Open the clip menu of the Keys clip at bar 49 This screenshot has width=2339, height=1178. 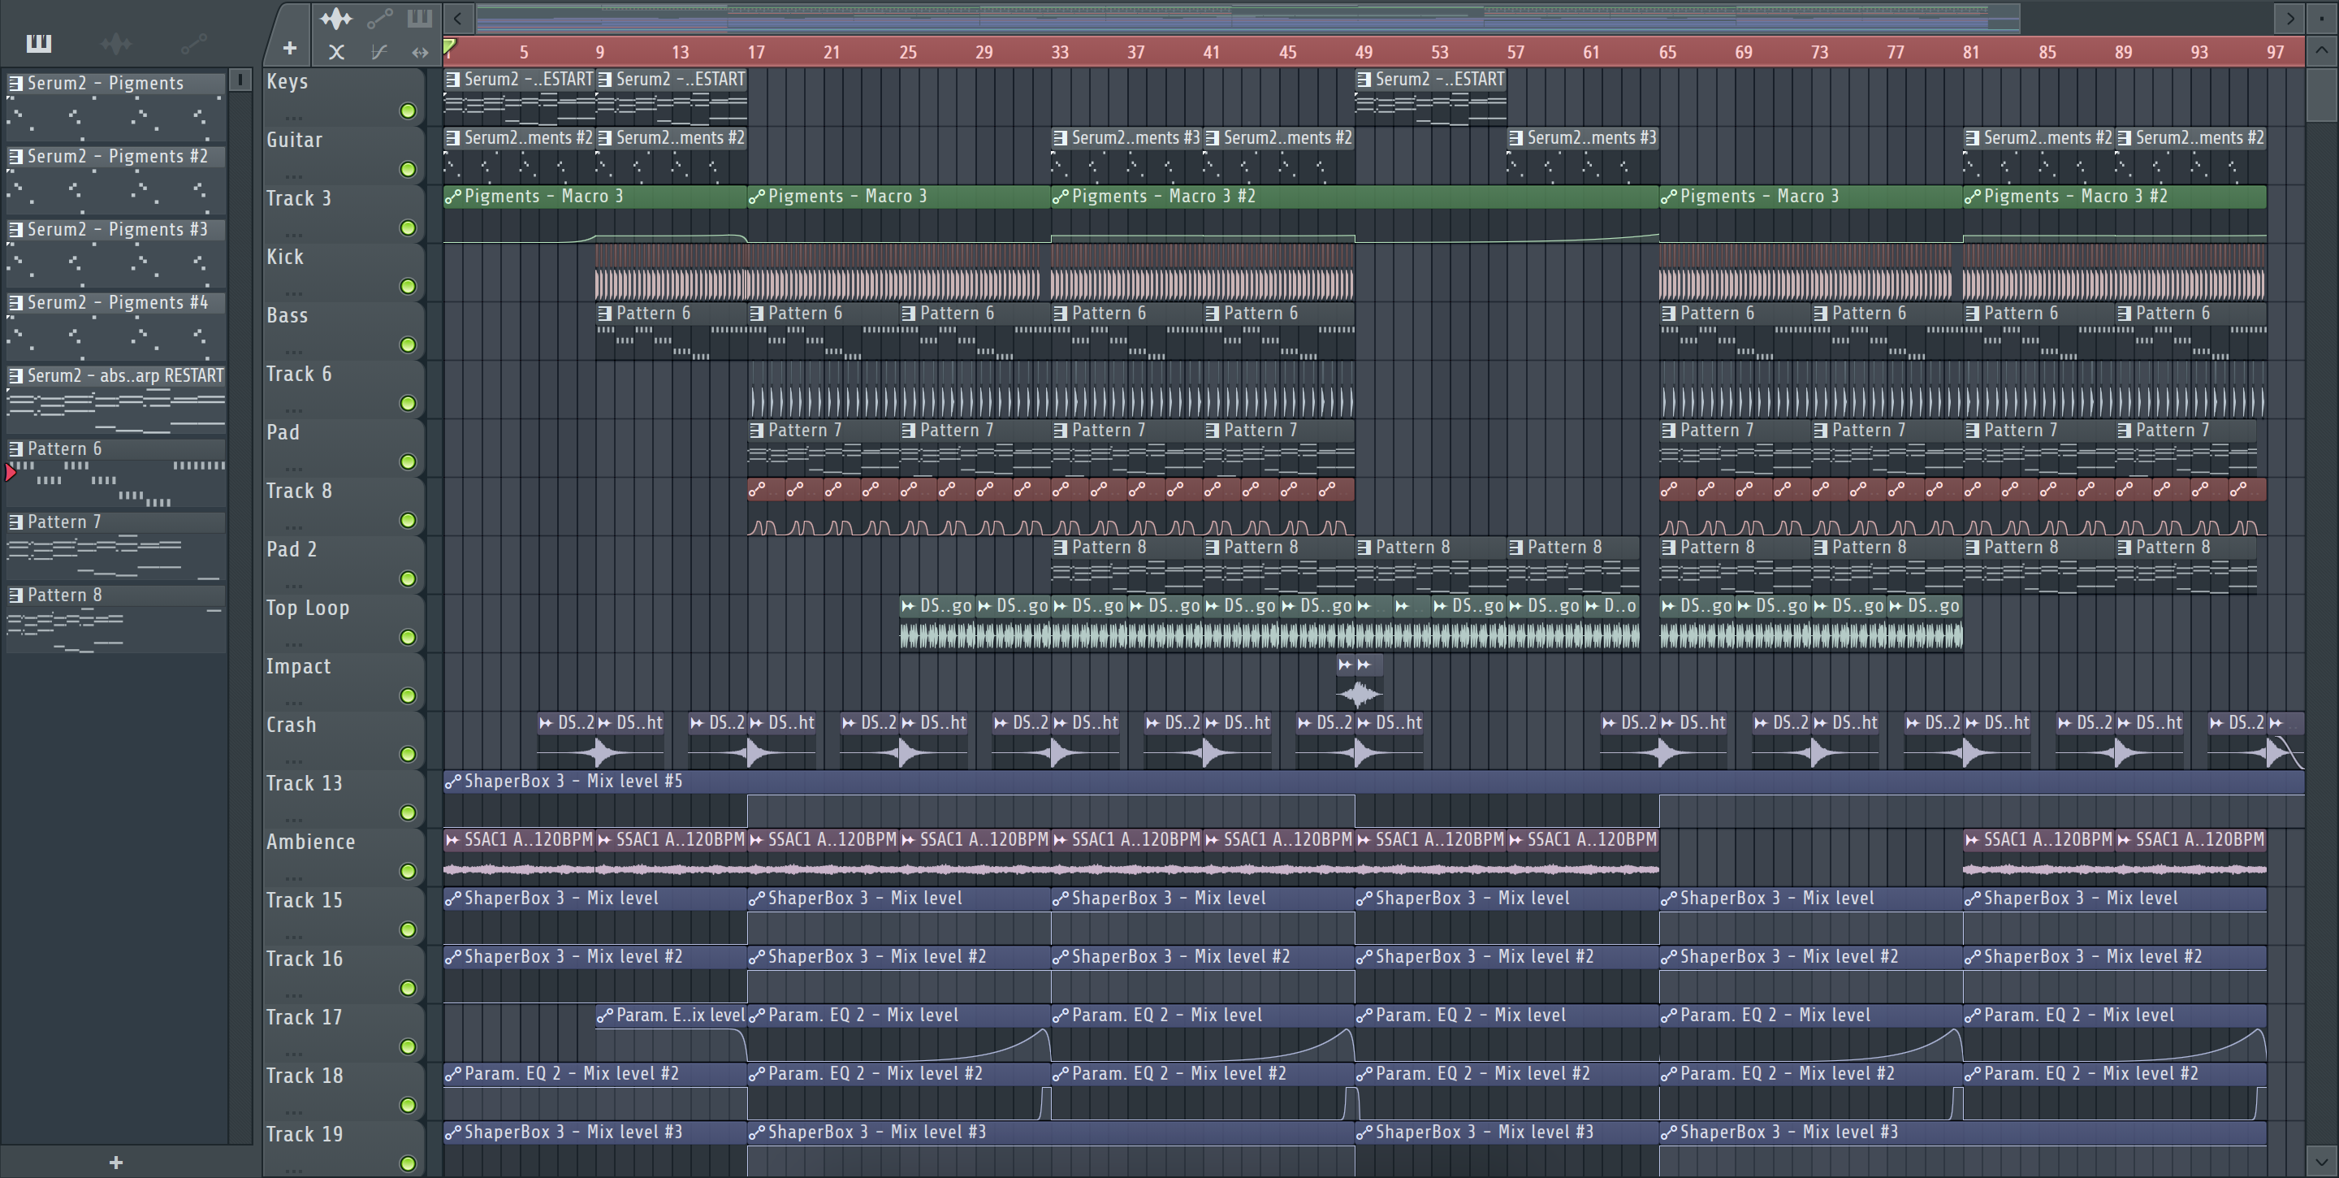click(1364, 79)
